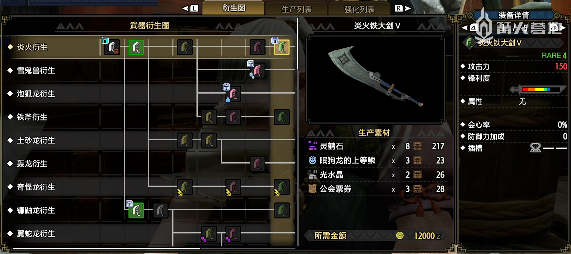
Task: Open the 强化列表 tab
Action: (x=359, y=9)
